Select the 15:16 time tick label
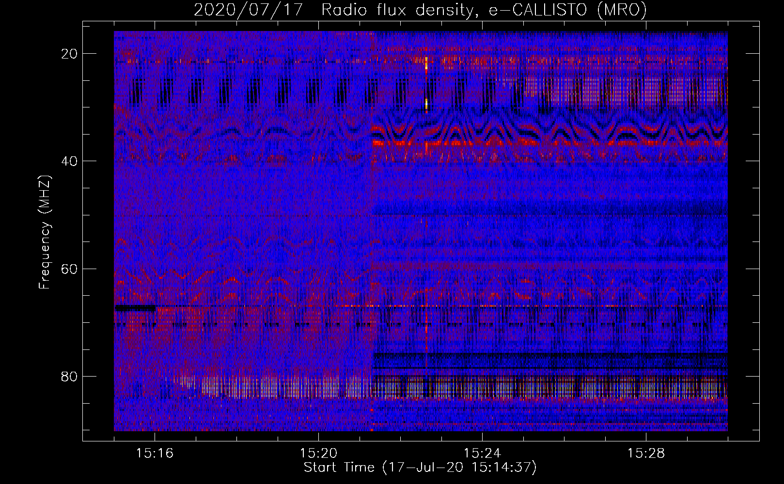784x484 pixels. 155,454
